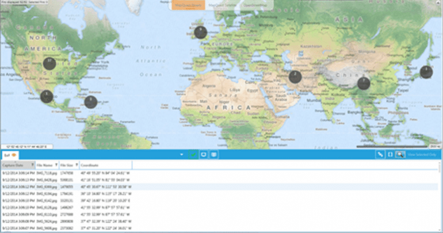Image resolution: width=443 pixels, height=233 pixels.
Task: Click the green checkmark icon in blue toolbar
Action: 193,155
